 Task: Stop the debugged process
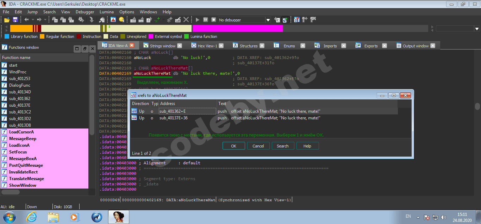pyautogui.click(x=213, y=20)
